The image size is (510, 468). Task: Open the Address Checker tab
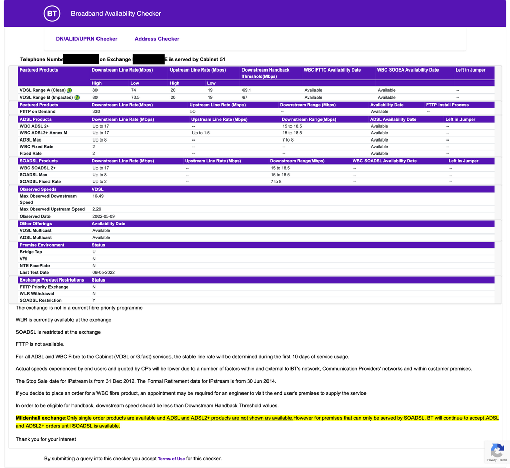click(x=157, y=39)
